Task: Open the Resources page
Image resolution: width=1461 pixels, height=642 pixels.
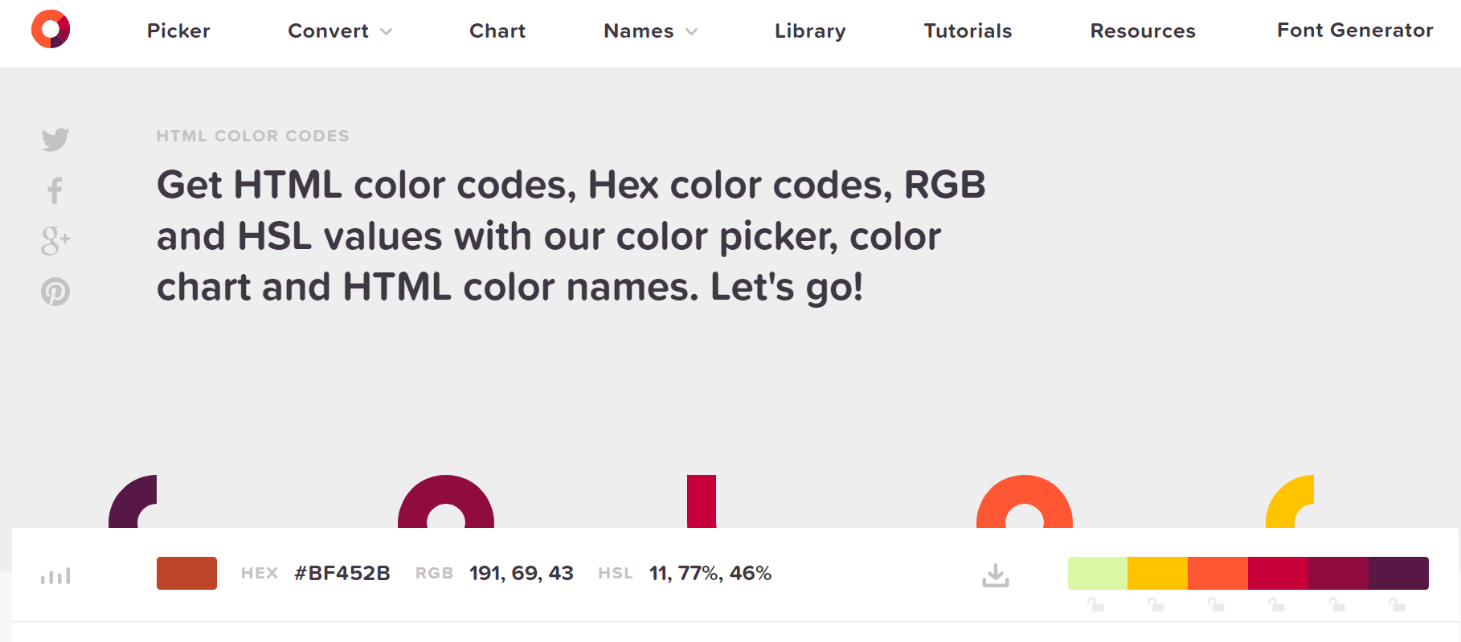Action: click(1142, 31)
